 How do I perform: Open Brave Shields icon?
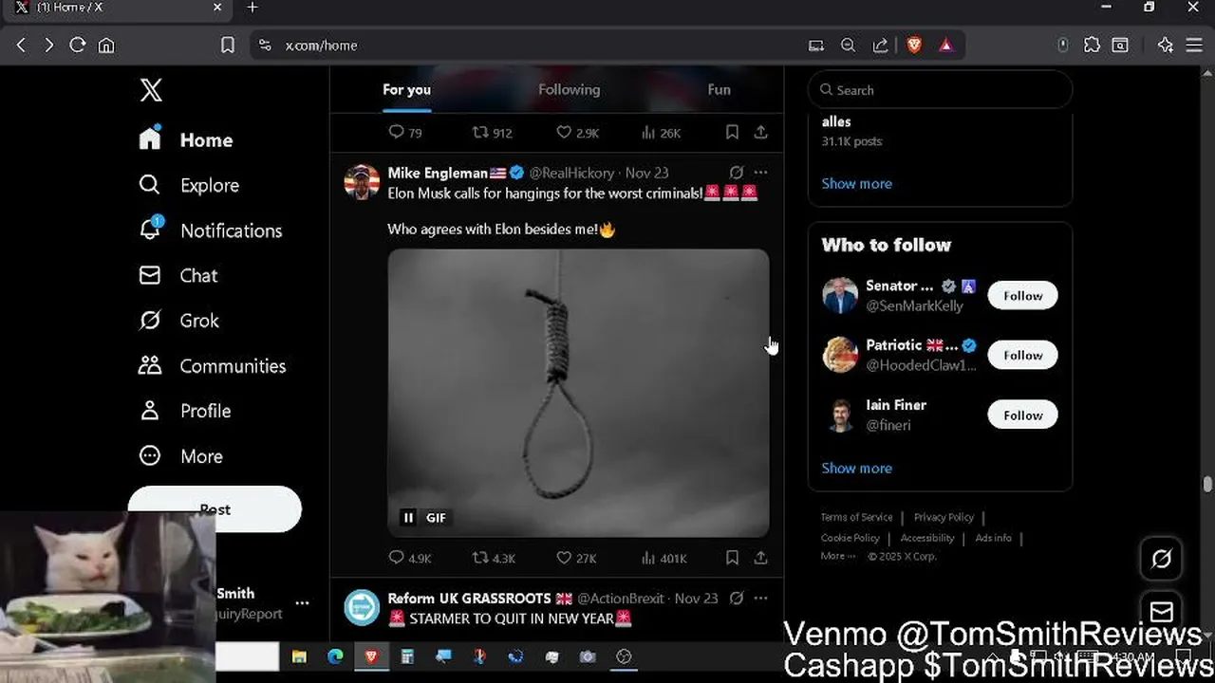[x=914, y=45]
